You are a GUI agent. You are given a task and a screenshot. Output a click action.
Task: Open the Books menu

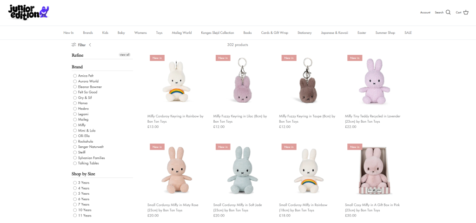tap(247, 33)
